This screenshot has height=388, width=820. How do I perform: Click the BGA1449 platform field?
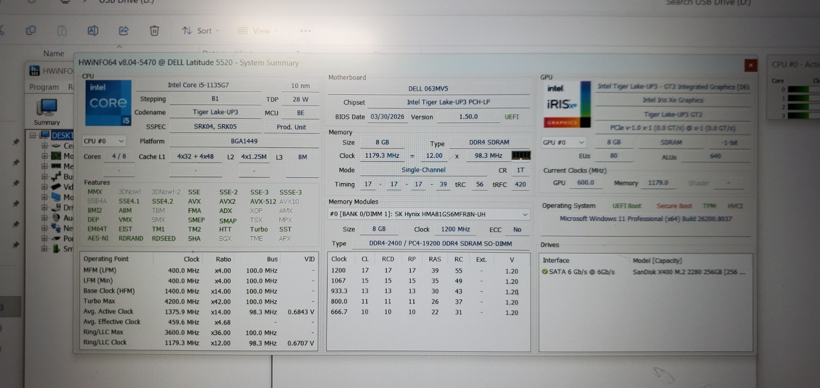[x=244, y=141]
